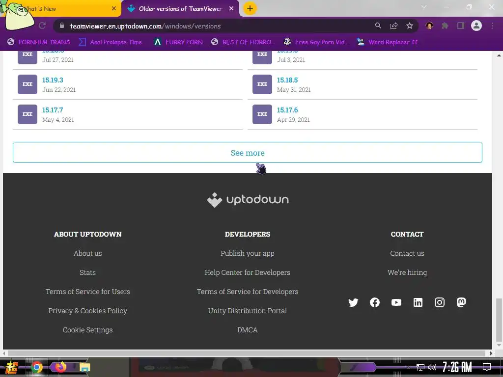Click the Uptodown footer logo
Screen dimensions: 503x377
pyautogui.click(x=248, y=200)
